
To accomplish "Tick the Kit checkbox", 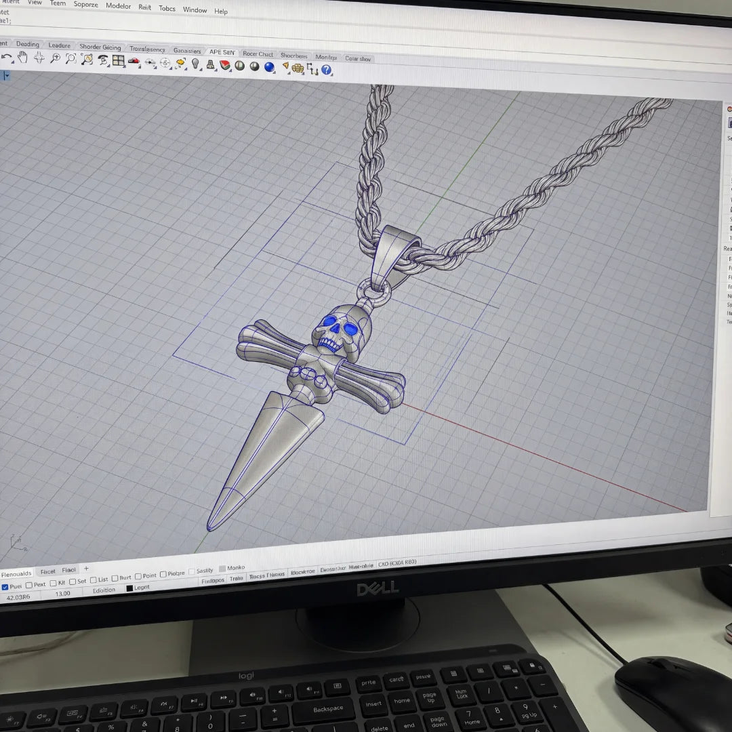I will pyautogui.click(x=54, y=583).
